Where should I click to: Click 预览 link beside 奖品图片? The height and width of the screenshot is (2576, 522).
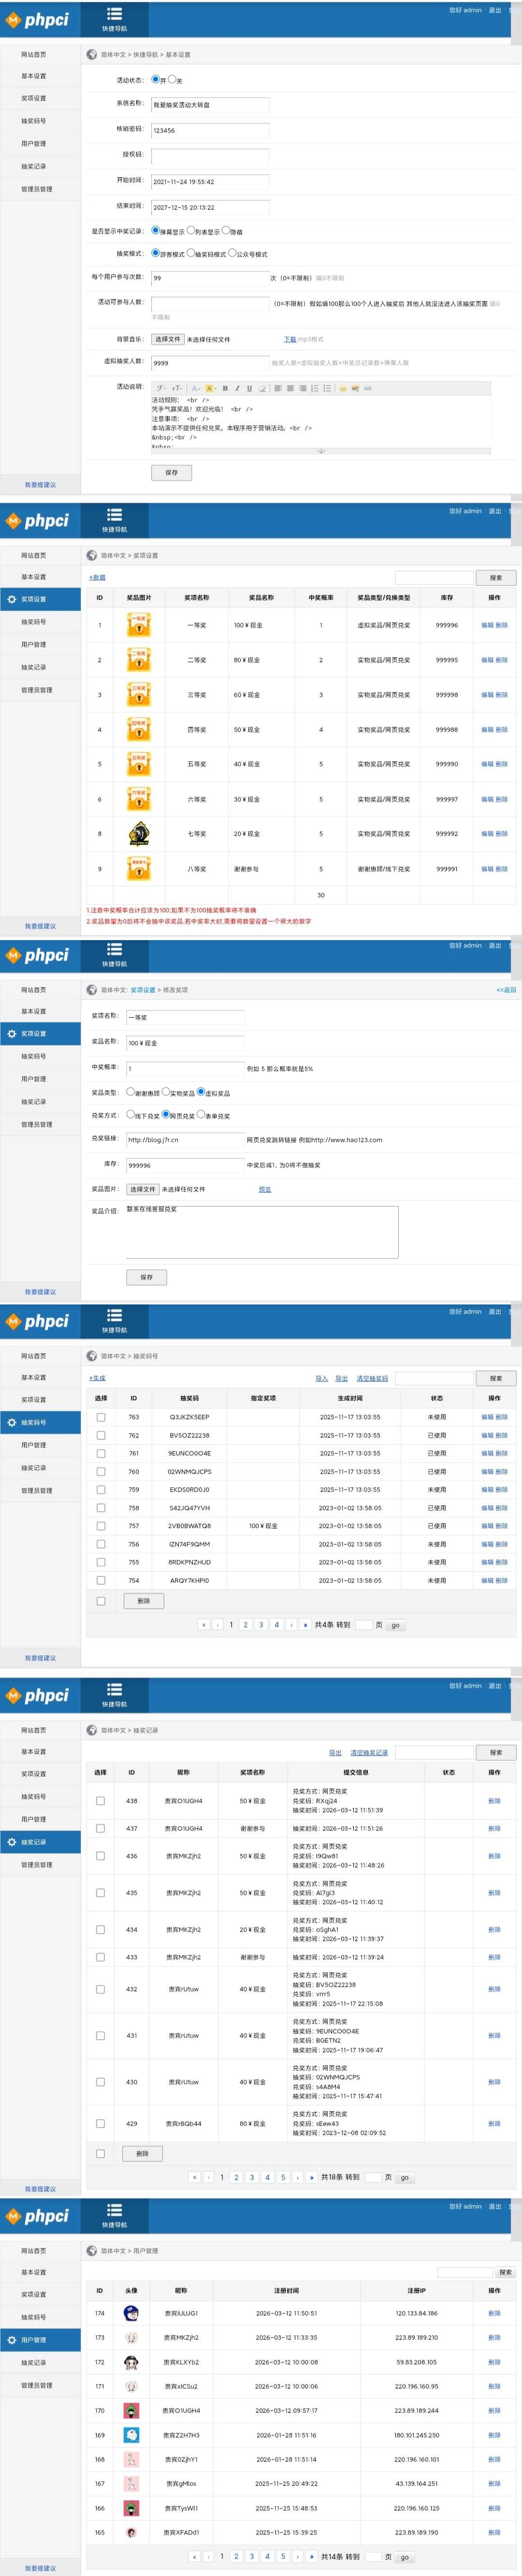pyautogui.click(x=264, y=1189)
